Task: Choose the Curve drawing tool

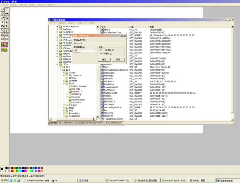Action: [x=7, y=31]
